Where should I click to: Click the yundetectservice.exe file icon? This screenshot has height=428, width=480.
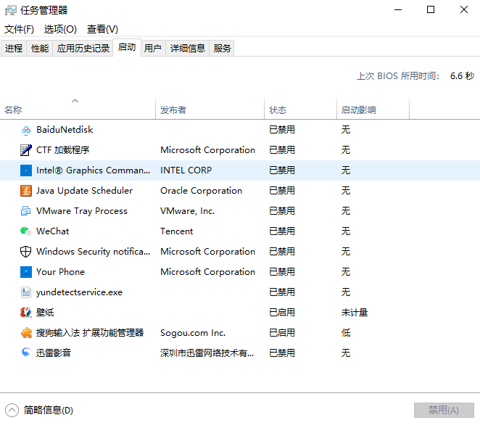[x=26, y=292]
